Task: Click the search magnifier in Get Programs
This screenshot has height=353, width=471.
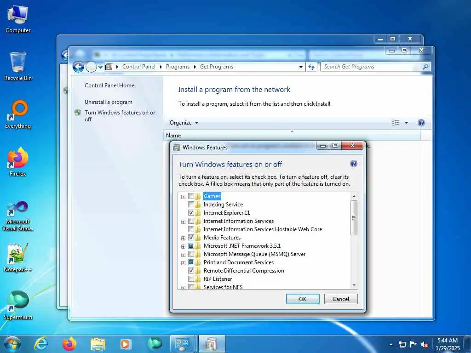Action: click(425, 67)
